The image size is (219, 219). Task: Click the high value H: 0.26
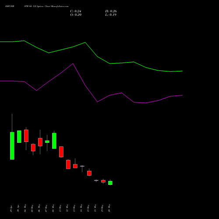pyautogui.click(x=111, y=11)
